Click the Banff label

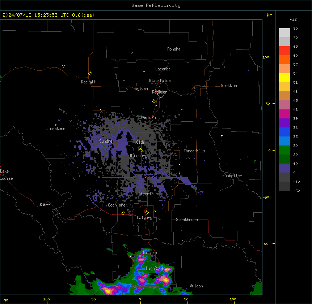pyautogui.click(x=45, y=205)
